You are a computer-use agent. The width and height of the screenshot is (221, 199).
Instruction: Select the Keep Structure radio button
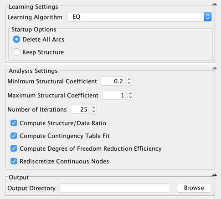click(x=16, y=52)
